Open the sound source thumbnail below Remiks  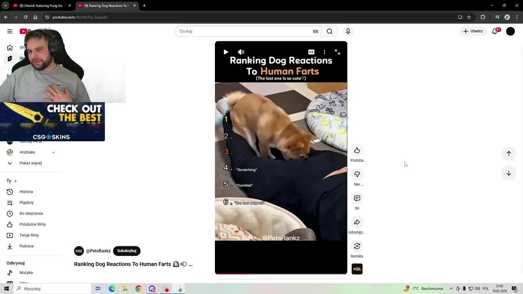(357, 269)
